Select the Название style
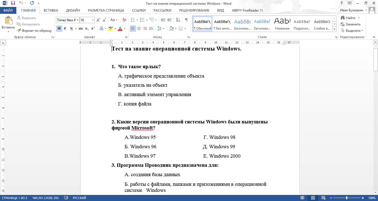378x201 pixels. pyautogui.click(x=282, y=24)
